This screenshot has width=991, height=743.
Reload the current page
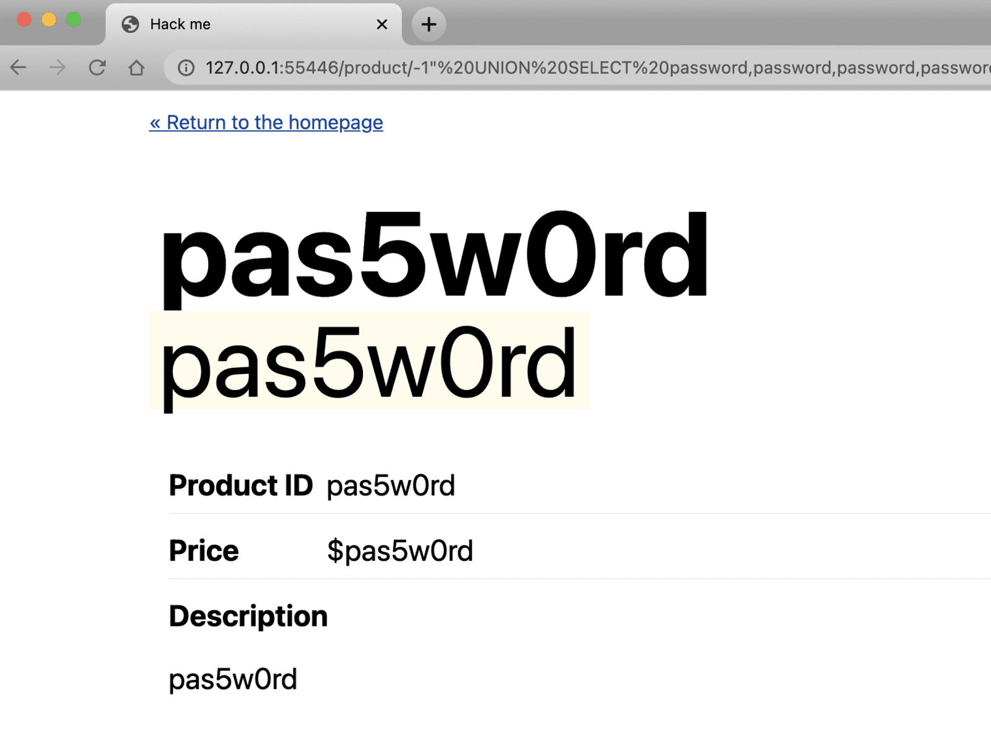click(97, 67)
